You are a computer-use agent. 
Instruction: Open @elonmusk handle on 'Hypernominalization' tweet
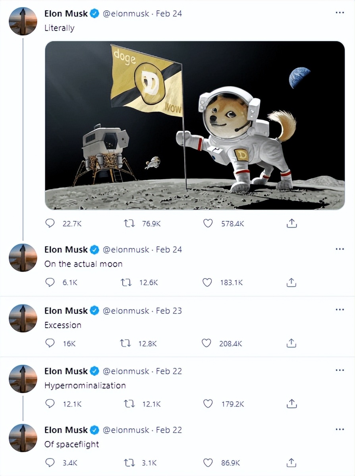point(126,371)
